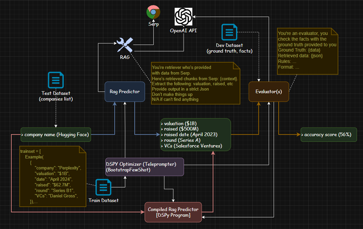
Task: Select the Train Dataset document icon
Action: [103, 187]
